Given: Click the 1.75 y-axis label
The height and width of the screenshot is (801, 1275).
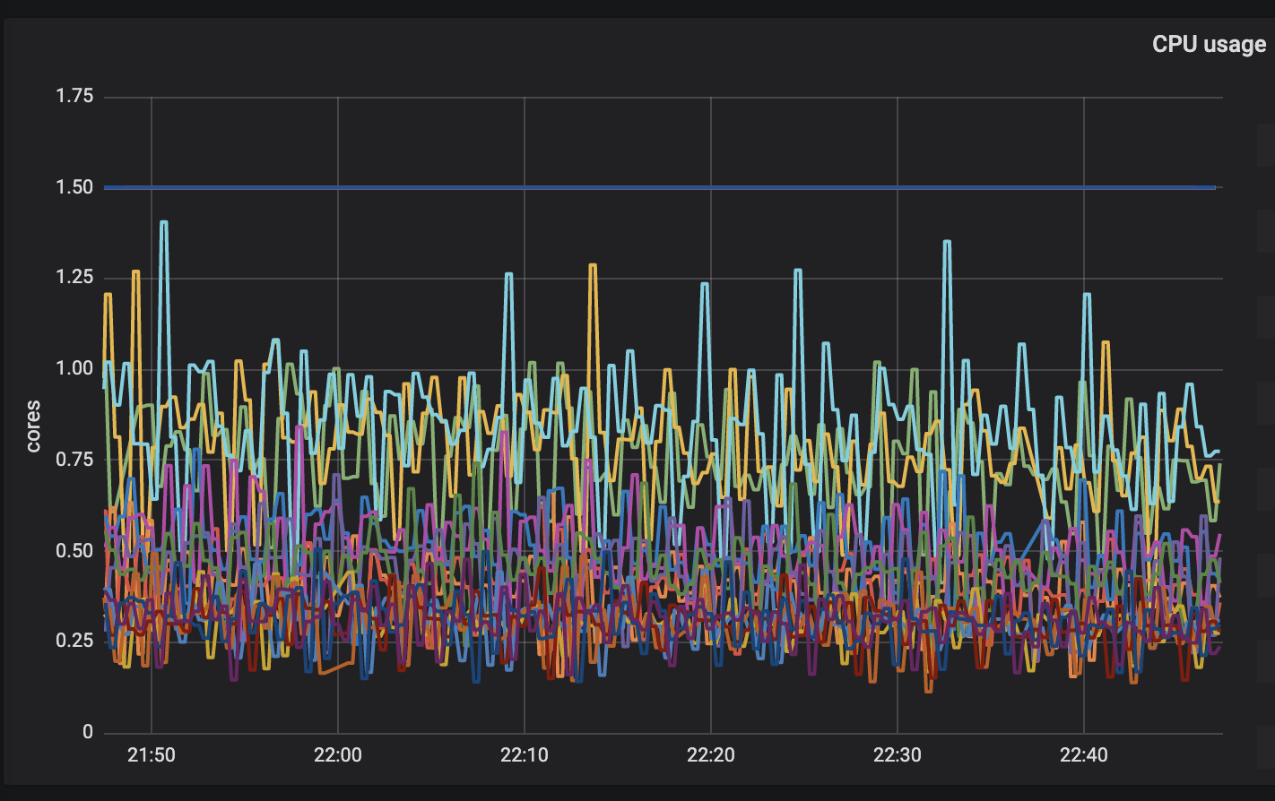Looking at the screenshot, I should 74,97.
